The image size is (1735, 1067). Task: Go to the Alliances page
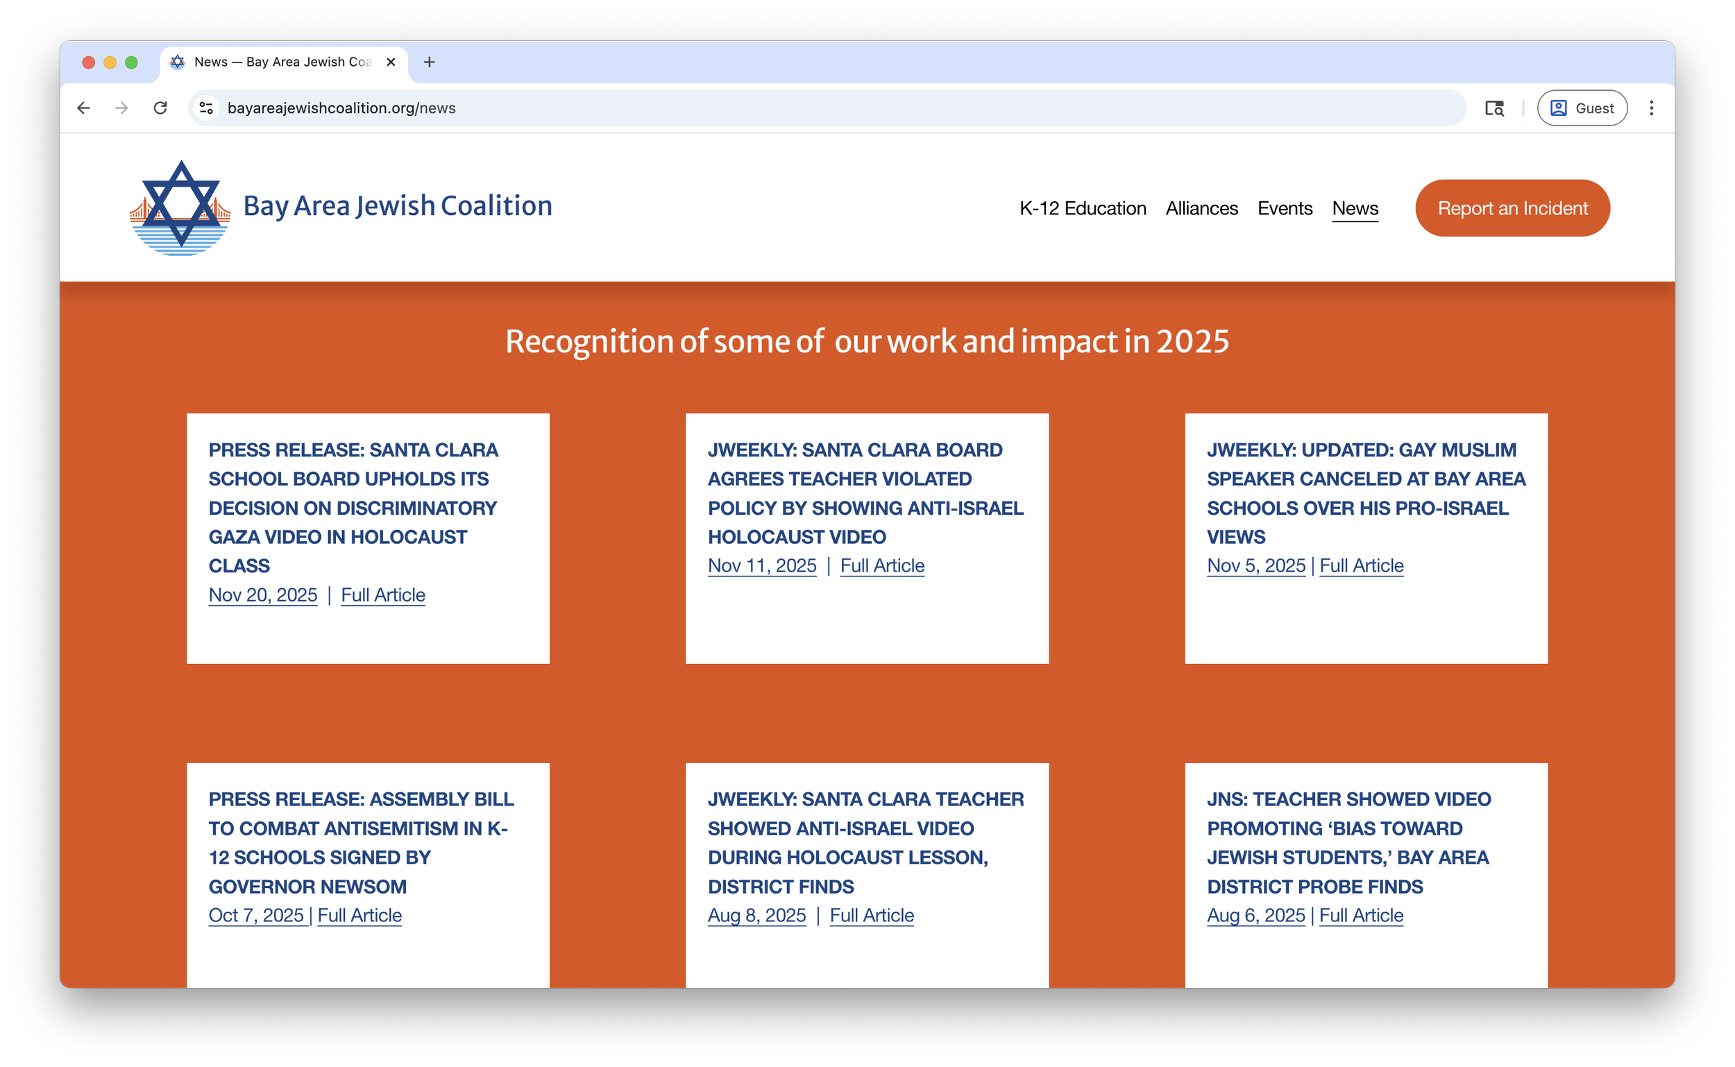click(x=1201, y=208)
